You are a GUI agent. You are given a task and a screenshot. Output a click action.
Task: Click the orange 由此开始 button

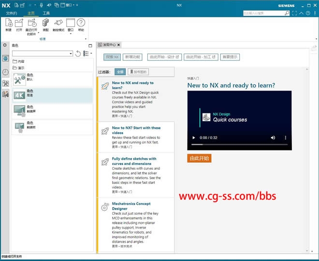pyautogui.click(x=199, y=158)
